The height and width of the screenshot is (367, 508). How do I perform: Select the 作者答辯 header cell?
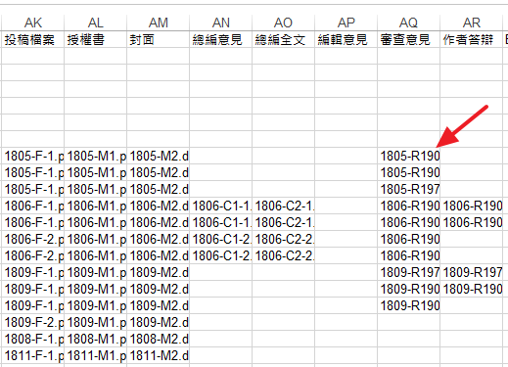pyautogui.click(x=471, y=40)
